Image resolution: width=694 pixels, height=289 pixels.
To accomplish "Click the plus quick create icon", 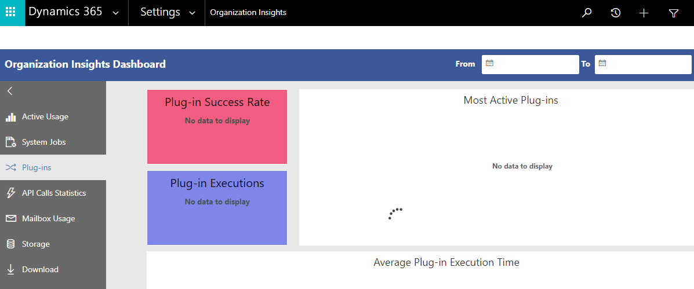I will click(x=644, y=13).
